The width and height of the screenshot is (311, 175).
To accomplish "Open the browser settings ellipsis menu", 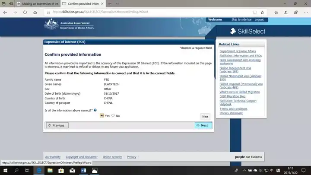I will (x=306, y=12).
